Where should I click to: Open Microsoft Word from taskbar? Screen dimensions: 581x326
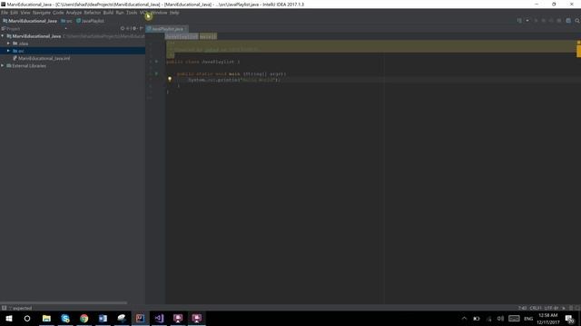point(103,318)
